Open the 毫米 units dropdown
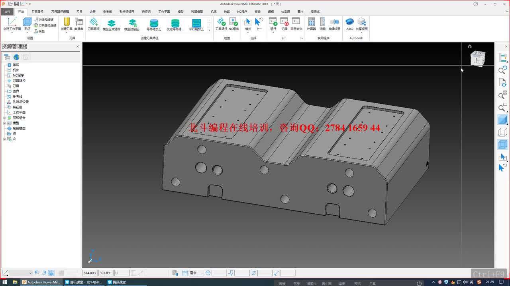Viewport: 510px width, 286px height. [196, 273]
